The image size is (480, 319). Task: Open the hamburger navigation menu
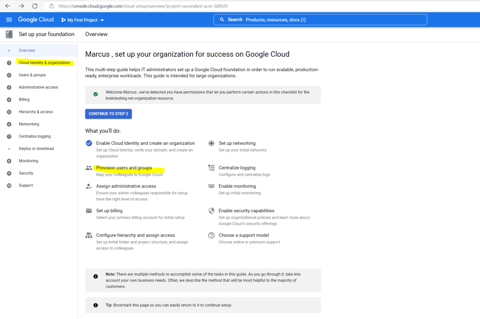9,20
